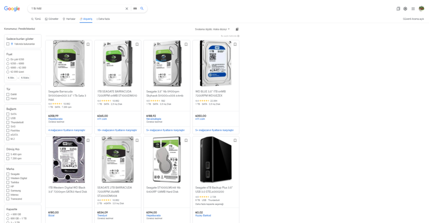Open the account profile avatar
429x223 pixels.
coord(421,9)
